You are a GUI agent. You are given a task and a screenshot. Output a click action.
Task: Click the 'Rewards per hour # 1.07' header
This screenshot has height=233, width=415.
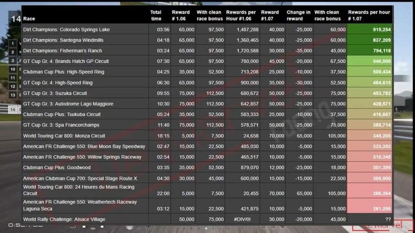tap(369, 16)
